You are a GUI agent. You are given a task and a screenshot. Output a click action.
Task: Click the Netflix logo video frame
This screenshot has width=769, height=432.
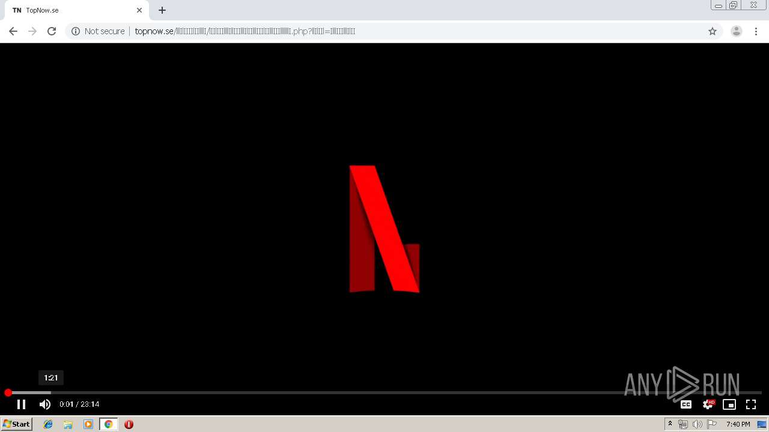click(384, 229)
